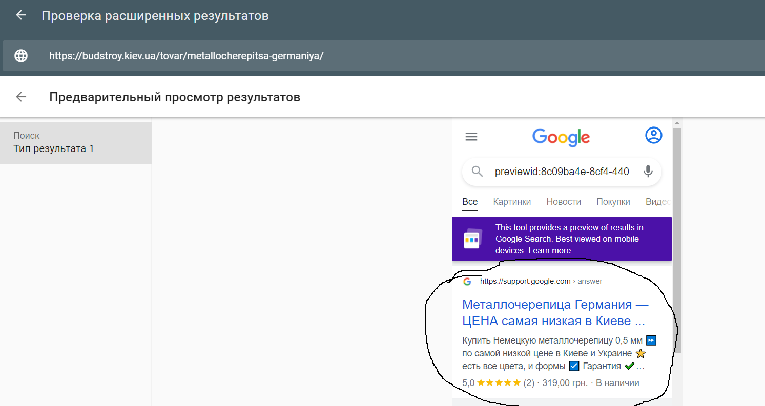The width and height of the screenshot is (765, 406).
Task: Click the Проверка расширенных результатов title
Action: click(x=155, y=16)
